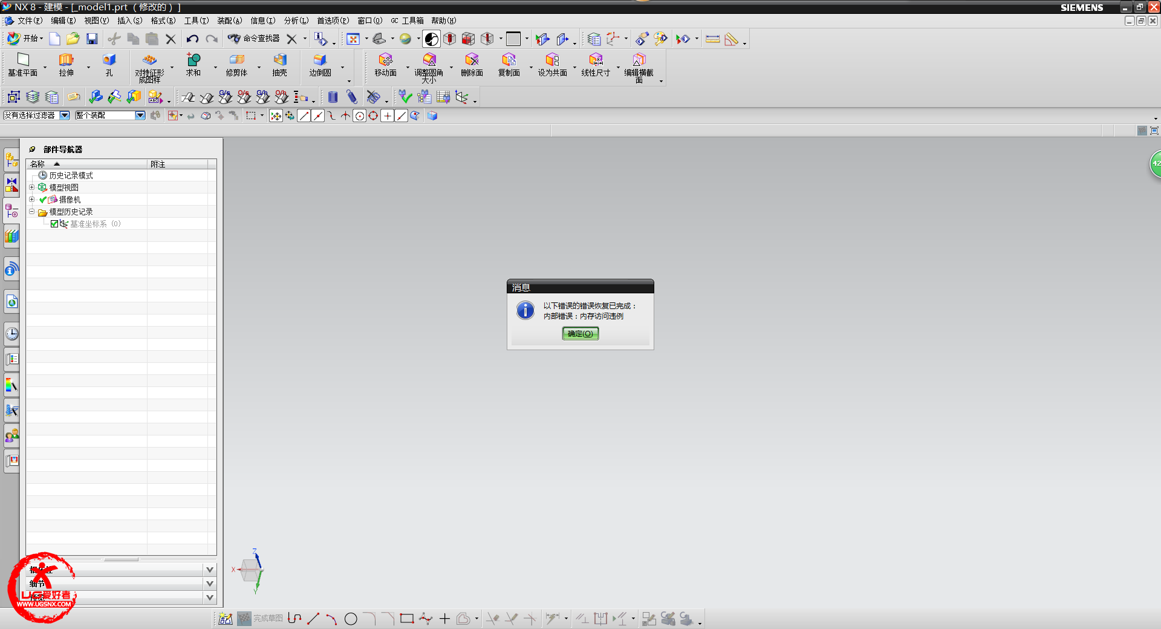Click the sketch Rectangle tool icon
This screenshot has height=629, width=1161.
click(407, 618)
